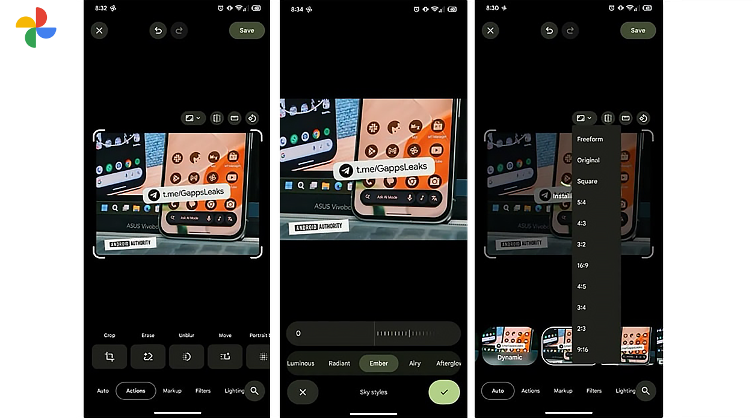This screenshot has height=418, width=752.
Task: Select the 3:2 aspect ratio
Action: pyautogui.click(x=581, y=244)
